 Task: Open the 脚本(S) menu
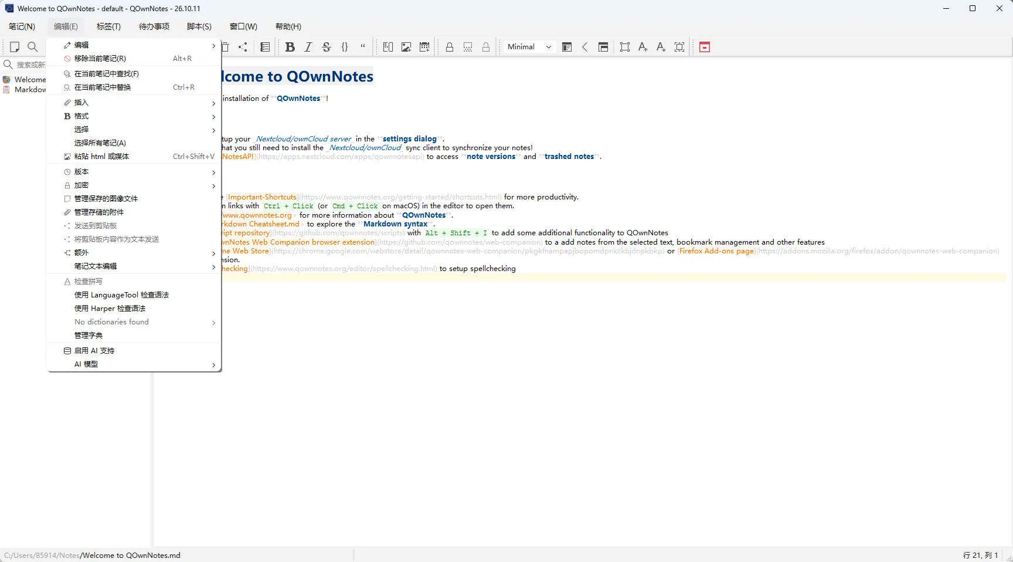point(199,26)
